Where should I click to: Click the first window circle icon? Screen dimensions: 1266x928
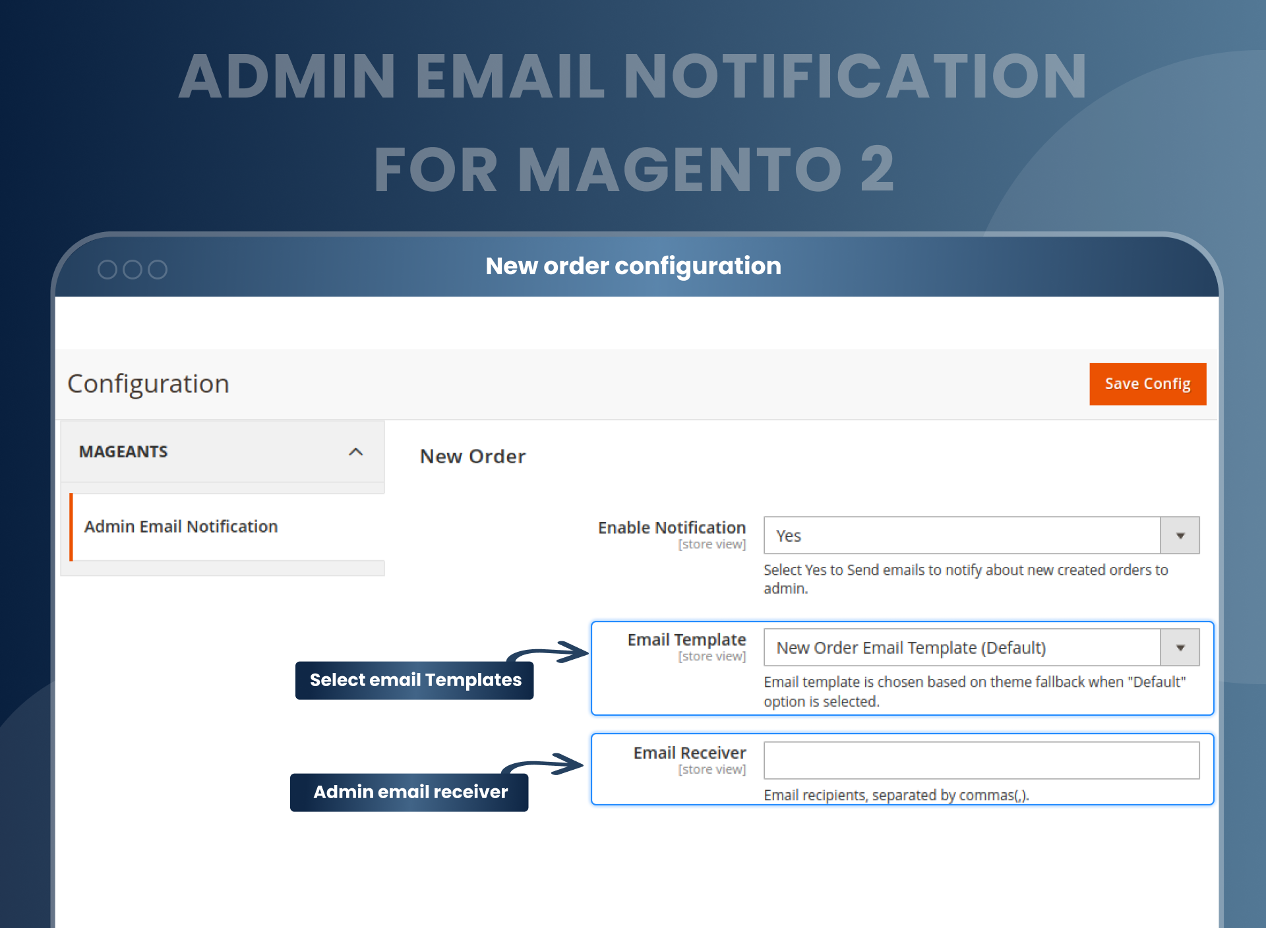(107, 270)
